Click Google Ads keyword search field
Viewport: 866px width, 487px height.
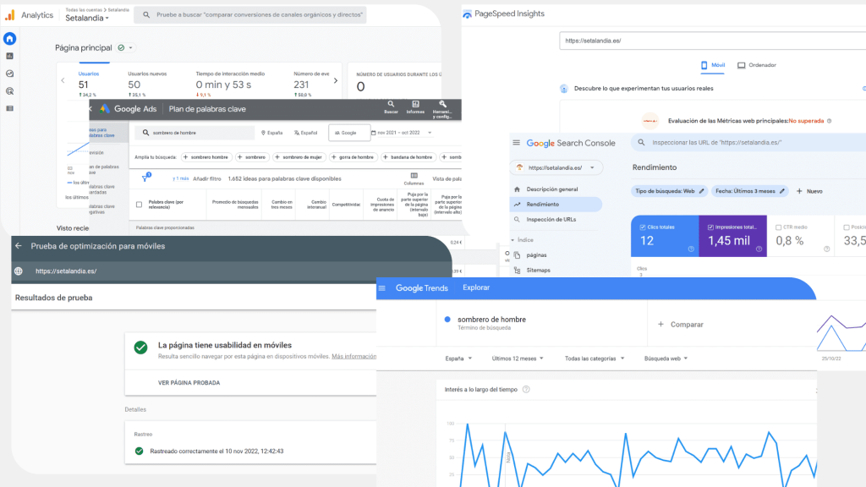pyautogui.click(x=195, y=133)
